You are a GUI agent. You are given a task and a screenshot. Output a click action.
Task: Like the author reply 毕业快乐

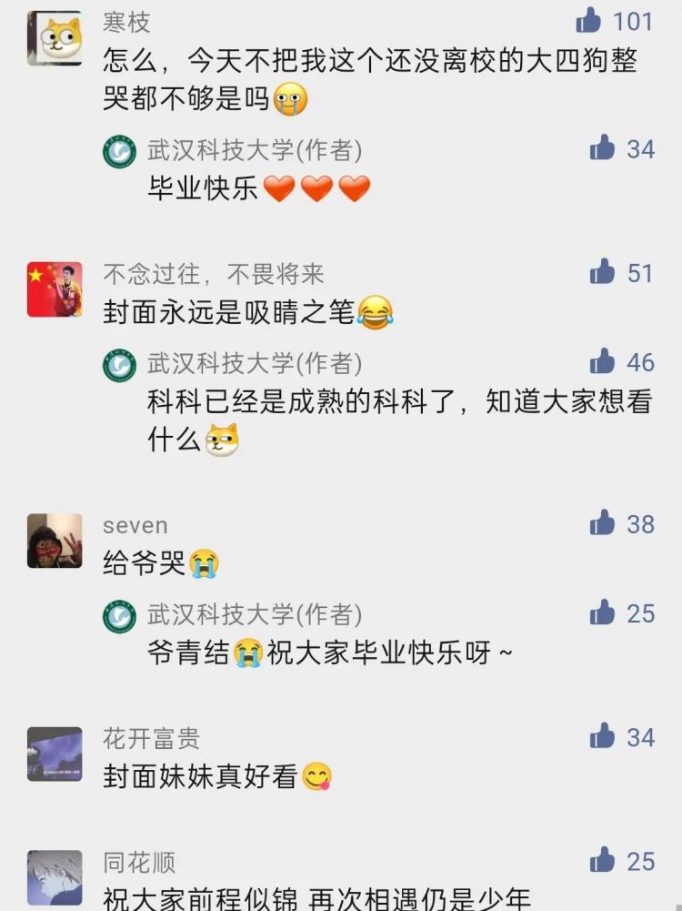602,147
